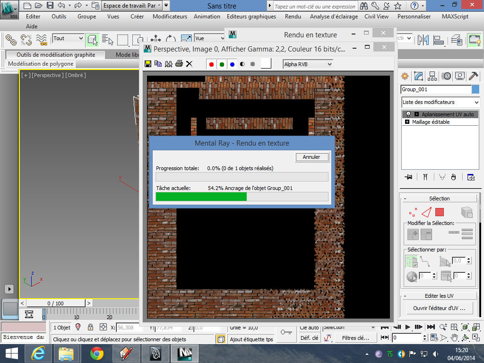Open the Outils menu
484x363 pixels.
pyautogui.click(x=59, y=17)
